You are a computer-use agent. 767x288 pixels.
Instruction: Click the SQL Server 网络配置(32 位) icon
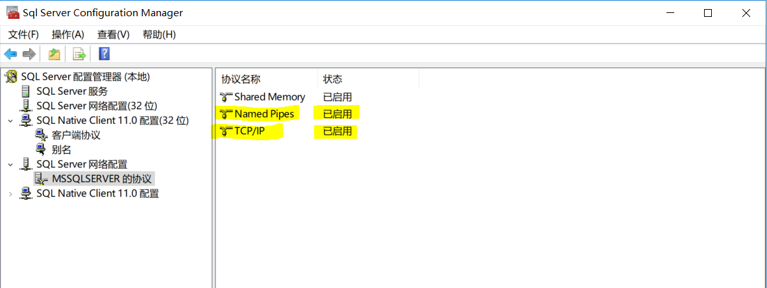point(26,106)
